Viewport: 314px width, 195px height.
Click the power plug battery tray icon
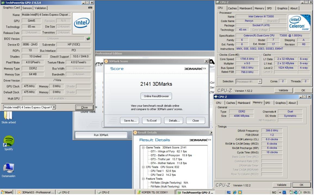pyautogui.click(x=291, y=192)
